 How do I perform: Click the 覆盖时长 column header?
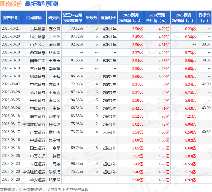(x=108, y=18)
